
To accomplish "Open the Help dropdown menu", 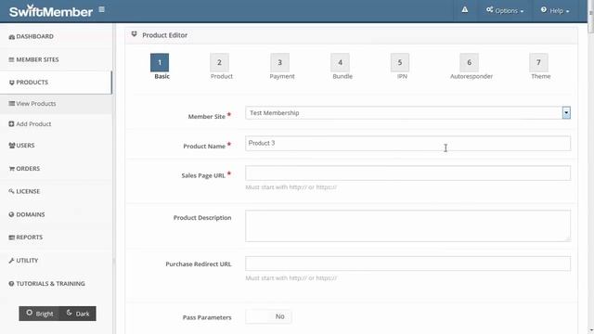I will tap(555, 10).
